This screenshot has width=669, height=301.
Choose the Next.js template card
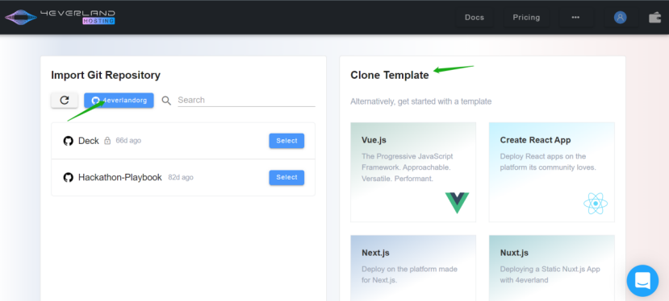pos(413,268)
